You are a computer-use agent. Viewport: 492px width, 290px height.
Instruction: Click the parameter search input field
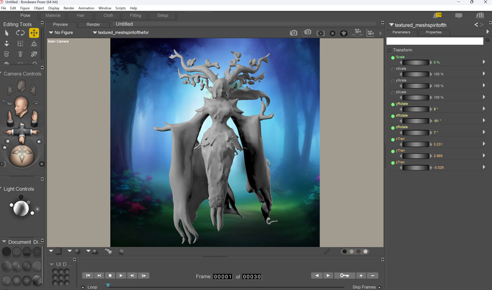point(434,41)
